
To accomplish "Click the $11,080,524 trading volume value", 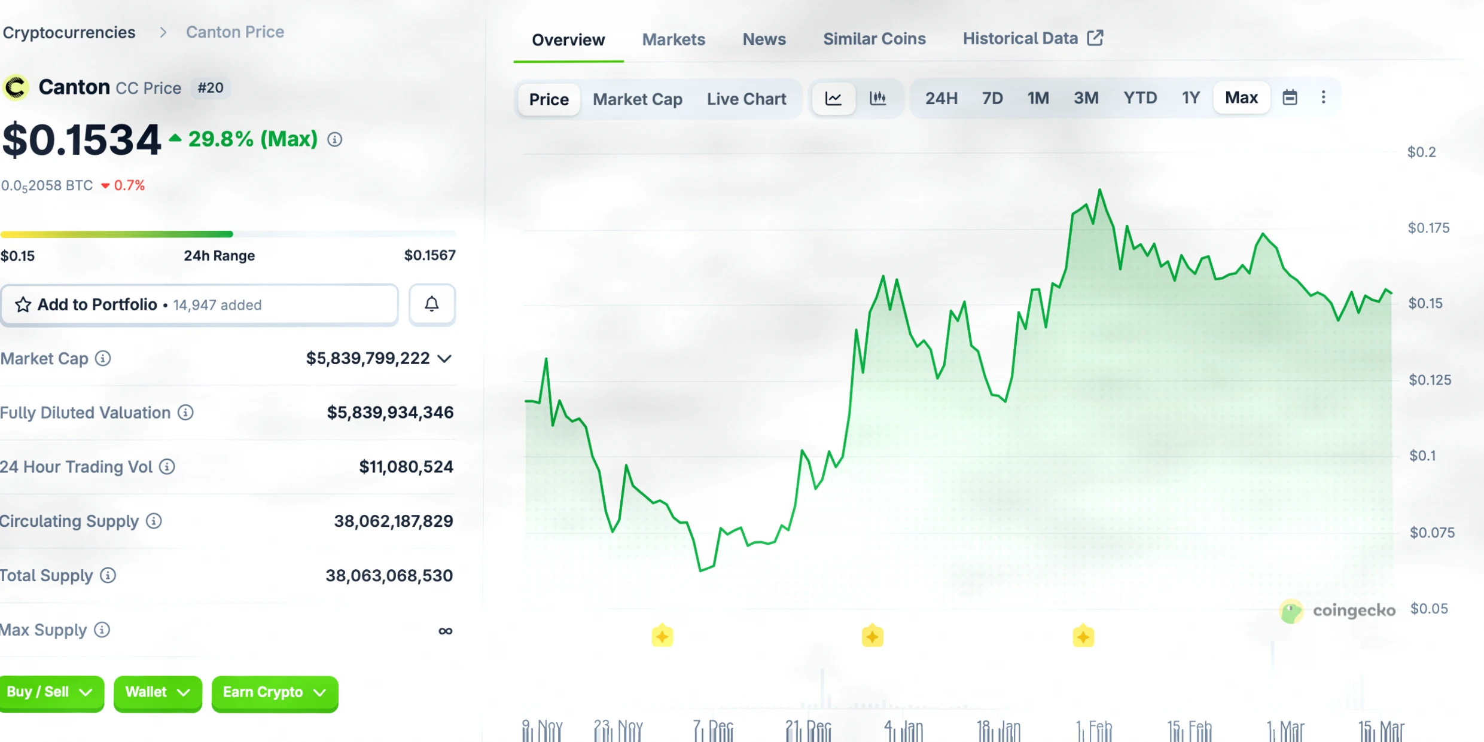I will (x=406, y=466).
